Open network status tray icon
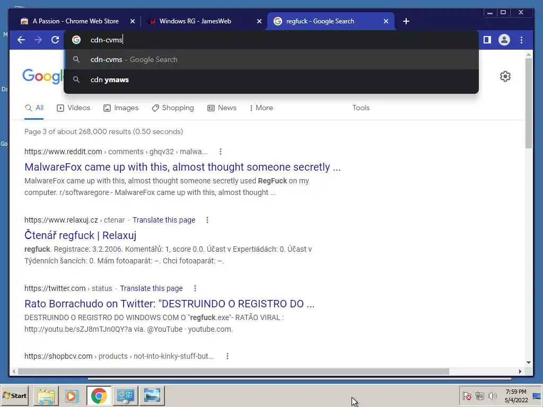 coord(479,395)
